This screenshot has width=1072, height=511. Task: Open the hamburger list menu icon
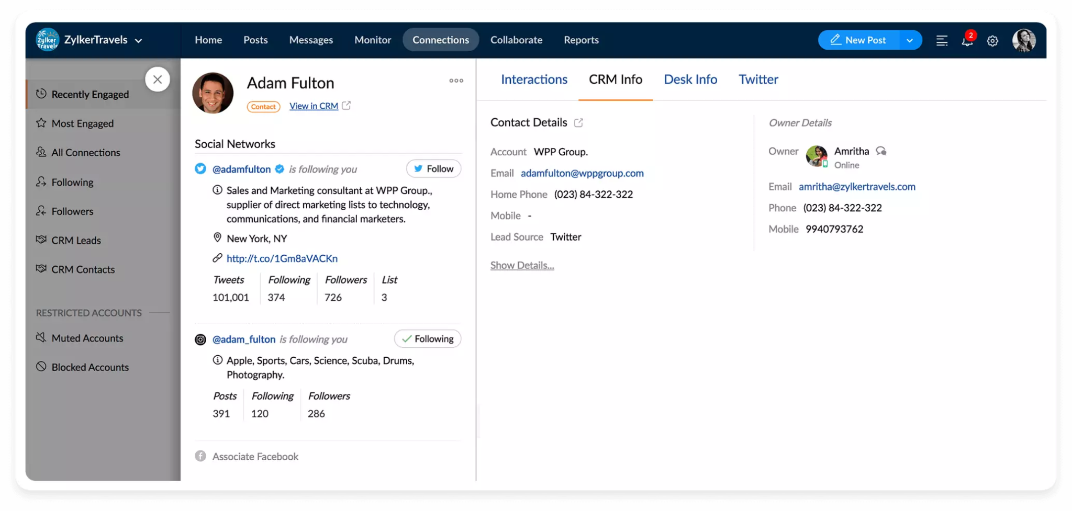(942, 40)
